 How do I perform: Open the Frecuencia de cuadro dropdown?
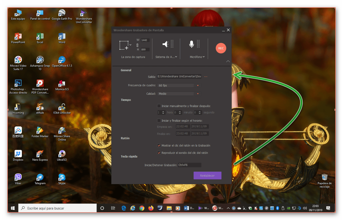(x=179, y=85)
